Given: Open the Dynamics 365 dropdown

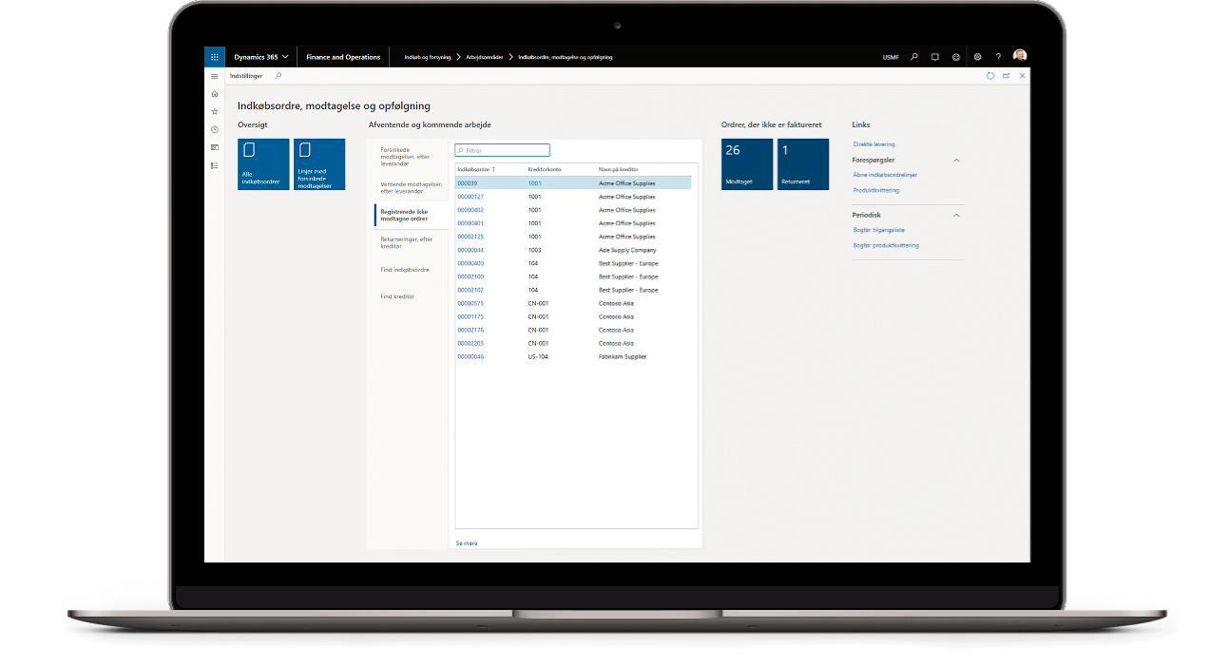Looking at the screenshot, I should [261, 57].
